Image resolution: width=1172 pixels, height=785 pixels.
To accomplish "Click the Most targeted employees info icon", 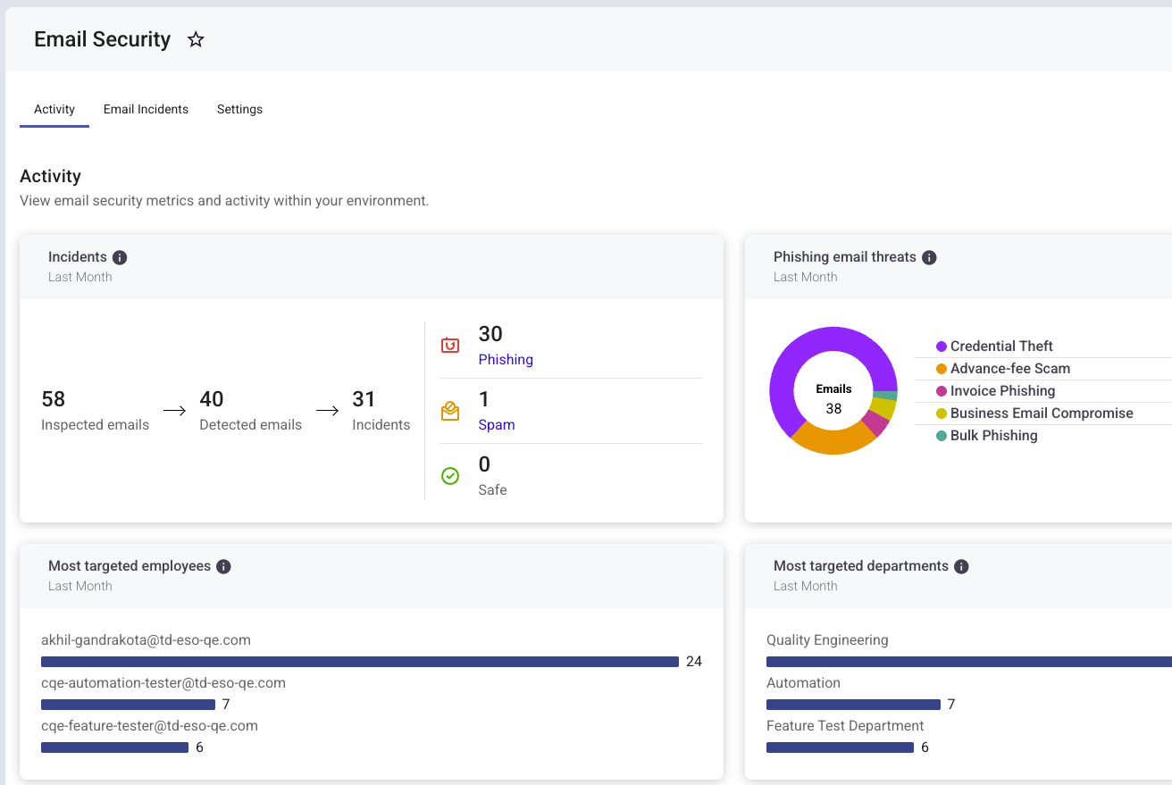I will pyautogui.click(x=224, y=566).
